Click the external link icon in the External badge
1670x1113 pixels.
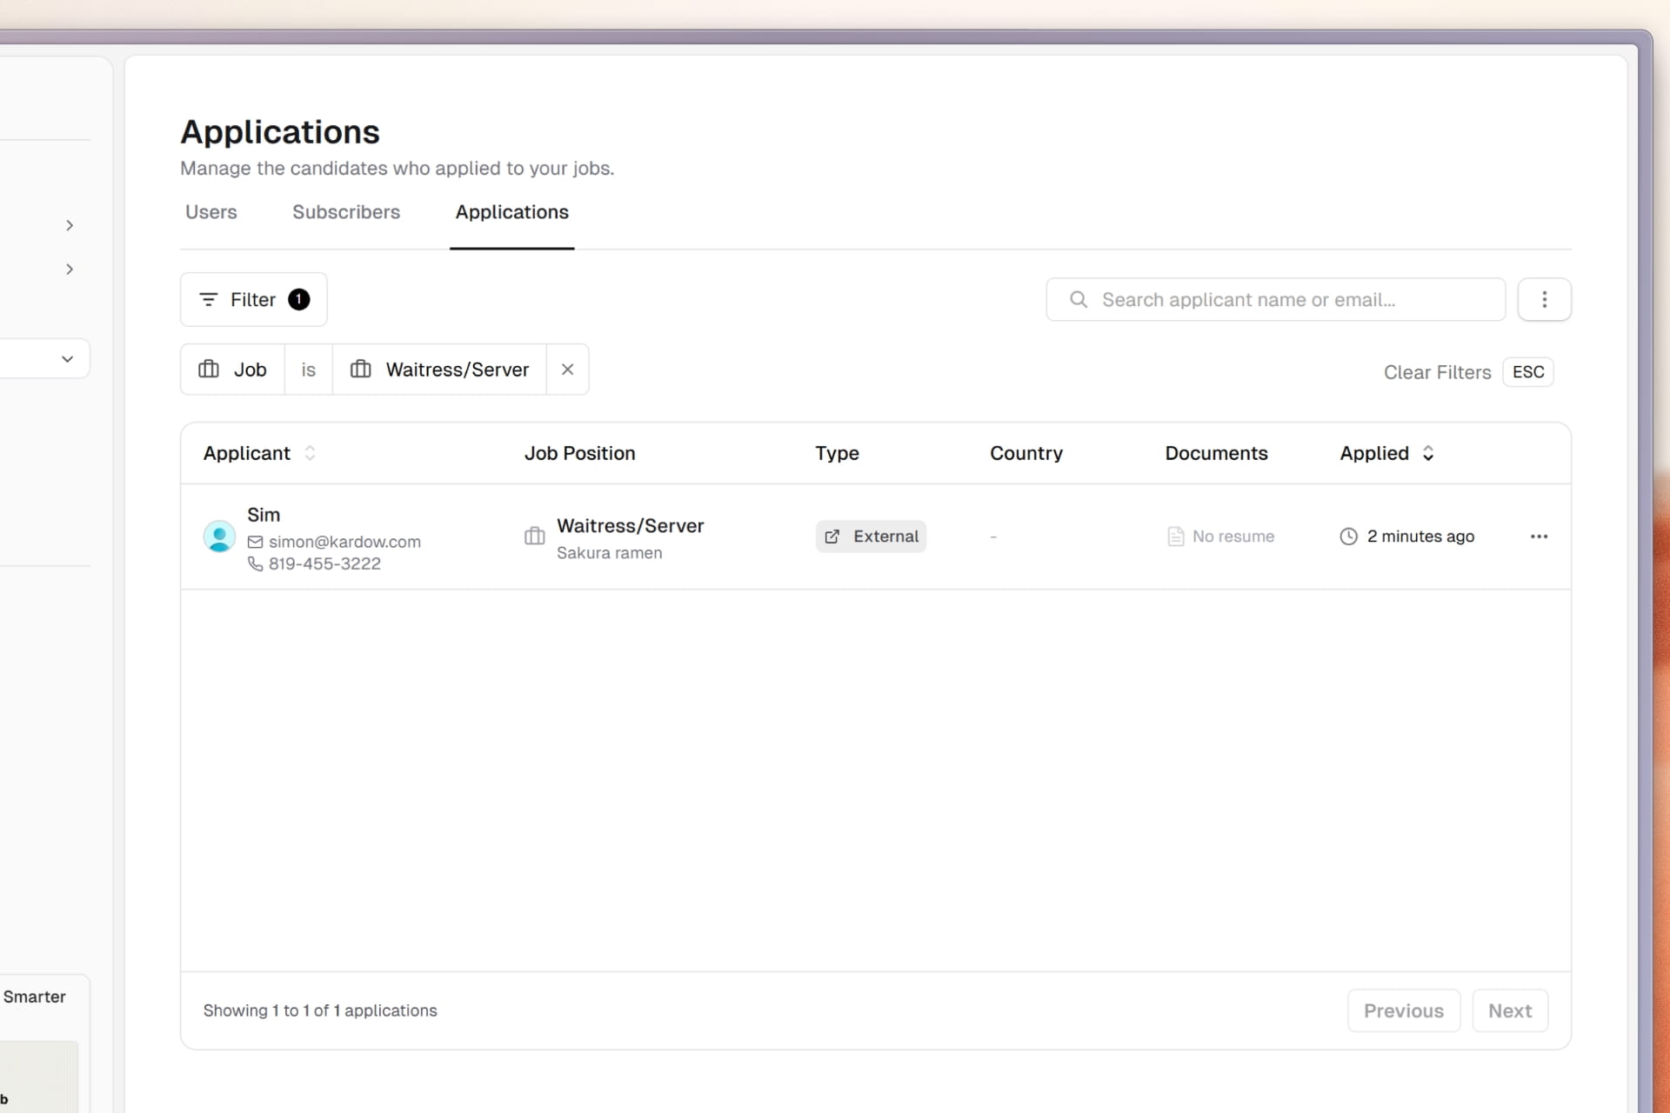click(832, 537)
